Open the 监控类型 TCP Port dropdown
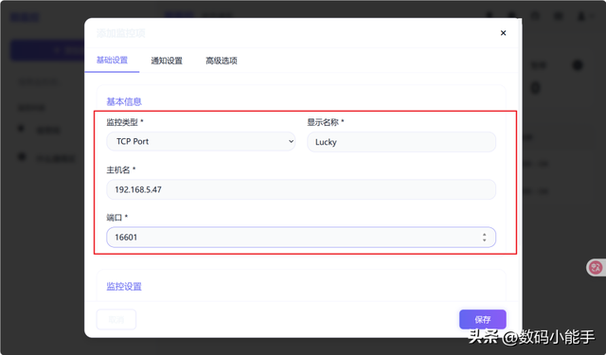This screenshot has height=355, width=606. [x=201, y=141]
